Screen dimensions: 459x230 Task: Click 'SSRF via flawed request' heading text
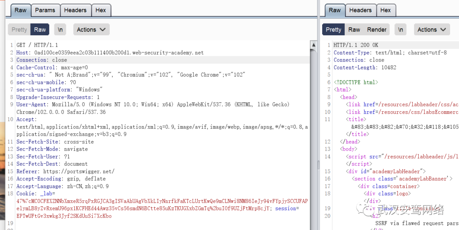coord(417,223)
